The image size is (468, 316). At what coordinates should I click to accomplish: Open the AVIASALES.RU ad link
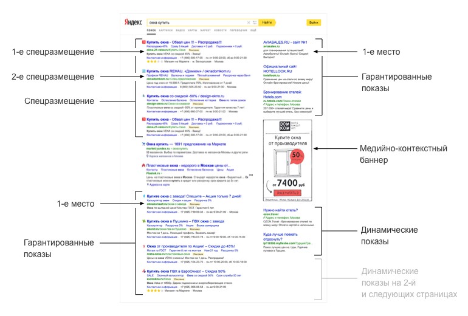(x=283, y=42)
